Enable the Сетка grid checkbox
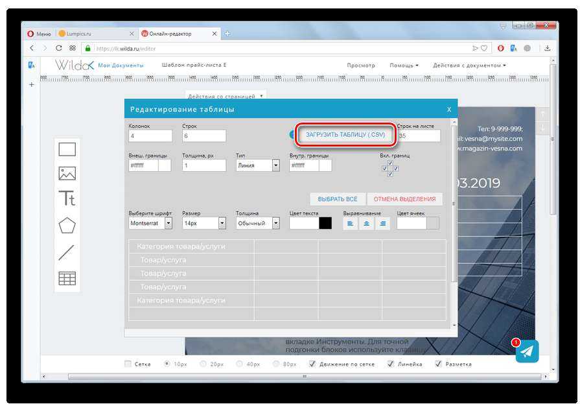This screenshot has height=404, width=580. click(x=128, y=364)
